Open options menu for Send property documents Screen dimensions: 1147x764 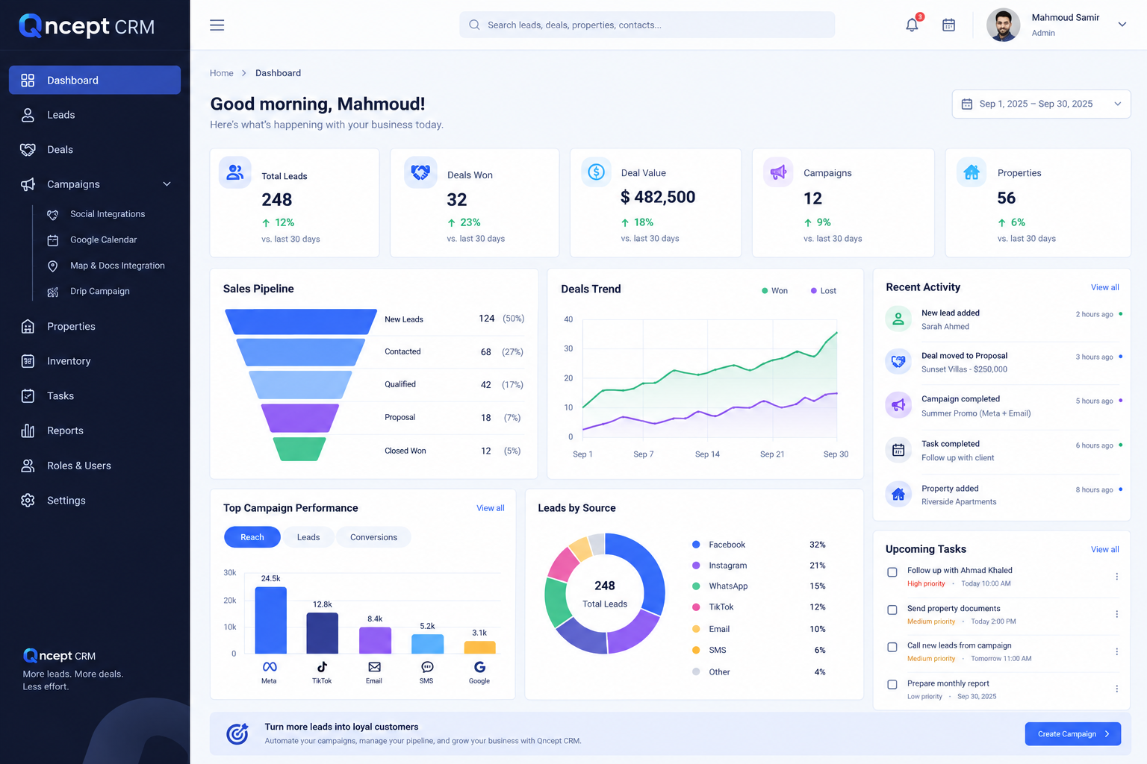[1116, 614]
